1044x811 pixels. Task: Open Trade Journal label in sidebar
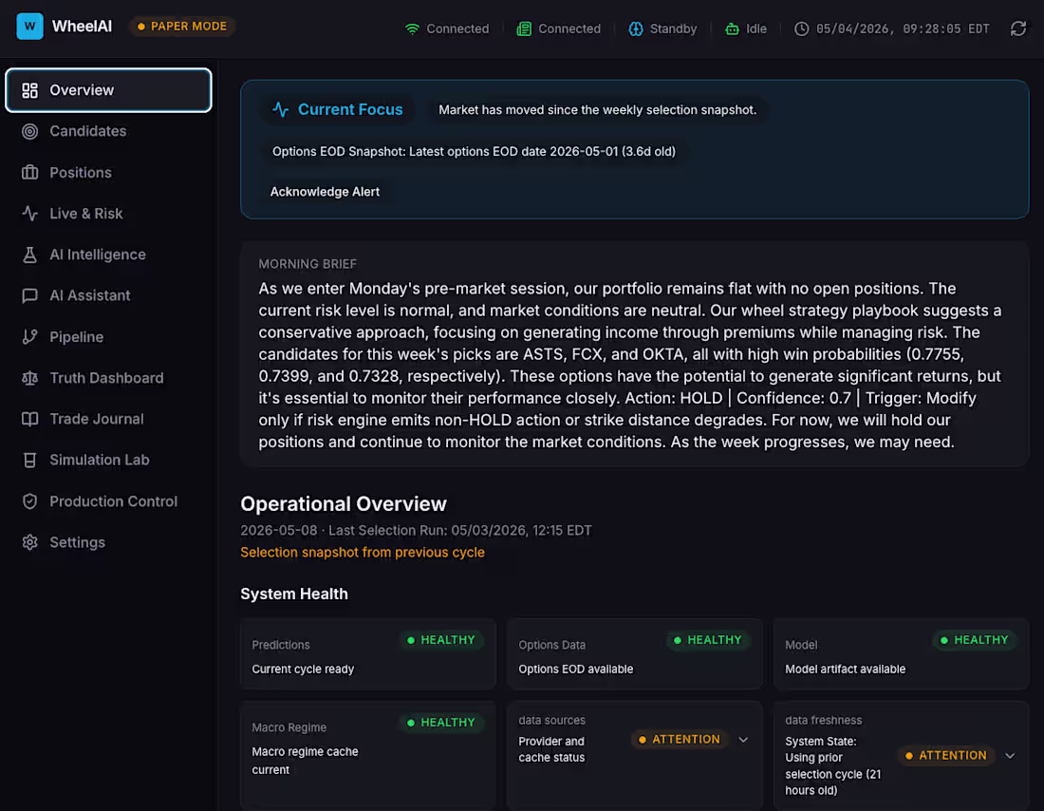[97, 419]
